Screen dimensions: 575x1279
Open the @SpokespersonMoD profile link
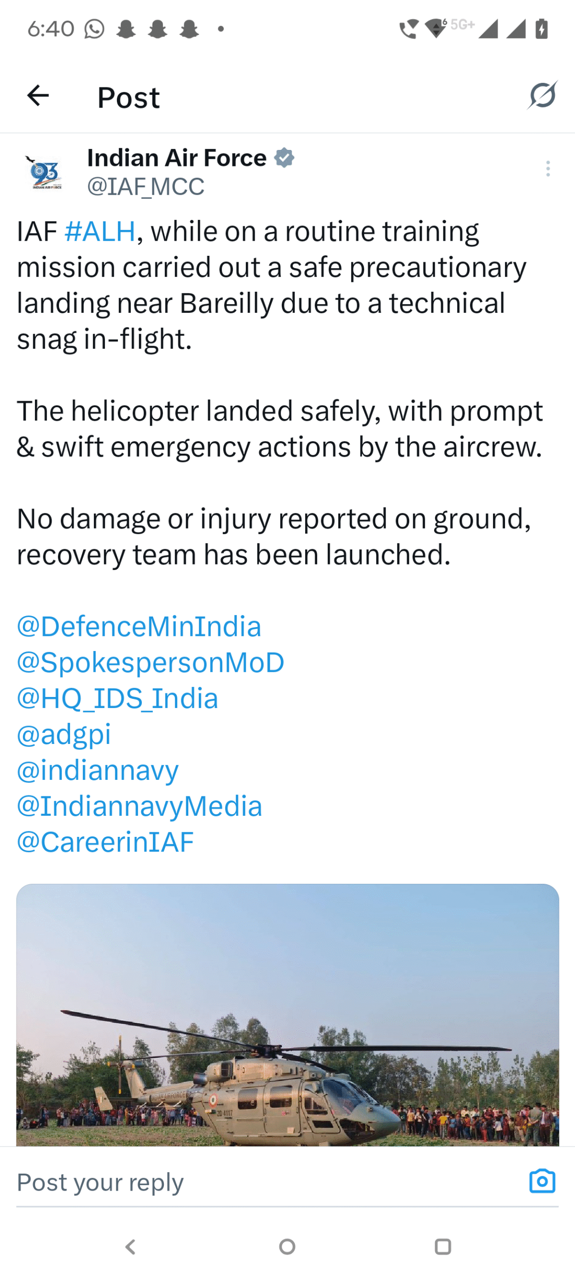pyautogui.click(x=150, y=662)
